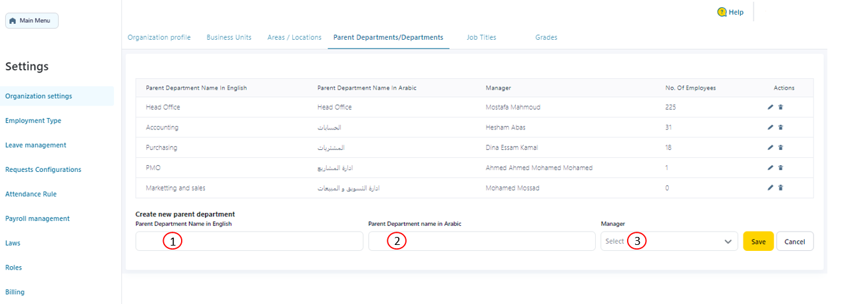Viewport: 846px width, 304px height.
Task: Delete the Head Office parent department
Action: point(780,107)
